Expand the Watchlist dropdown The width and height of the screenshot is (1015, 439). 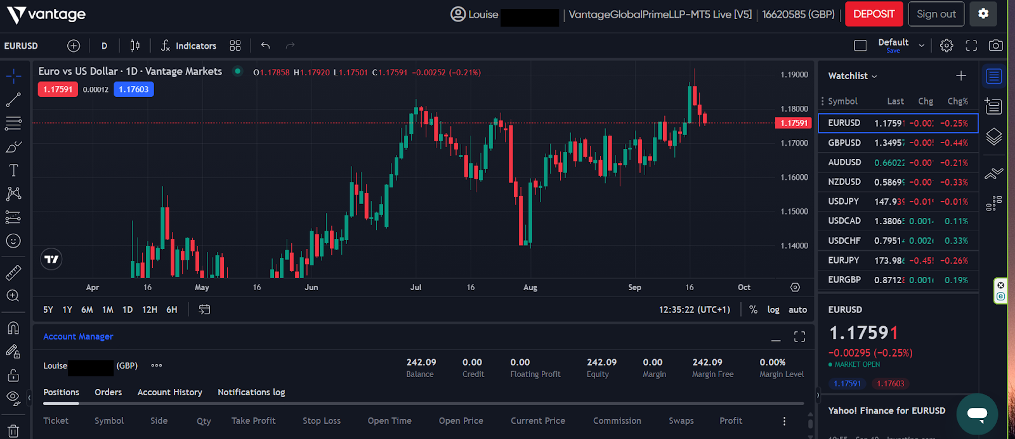tap(853, 76)
